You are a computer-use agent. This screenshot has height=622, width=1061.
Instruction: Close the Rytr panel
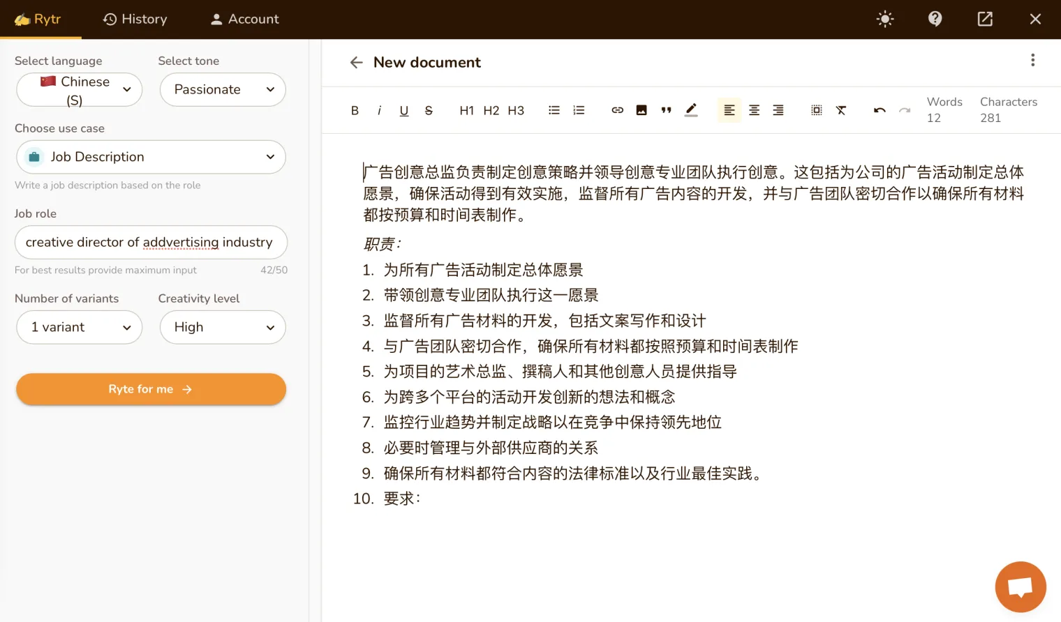tap(1035, 19)
